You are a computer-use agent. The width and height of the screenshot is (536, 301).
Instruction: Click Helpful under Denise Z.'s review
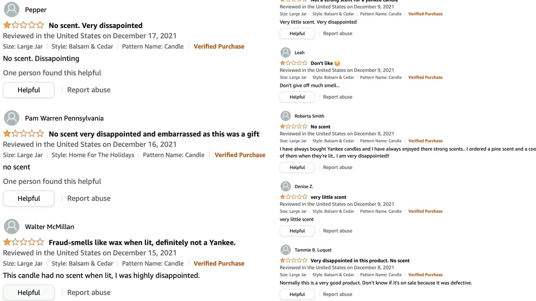pyautogui.click(x=297, y=231)
